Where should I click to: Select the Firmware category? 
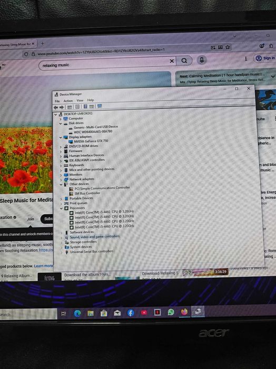click(75, 152)
